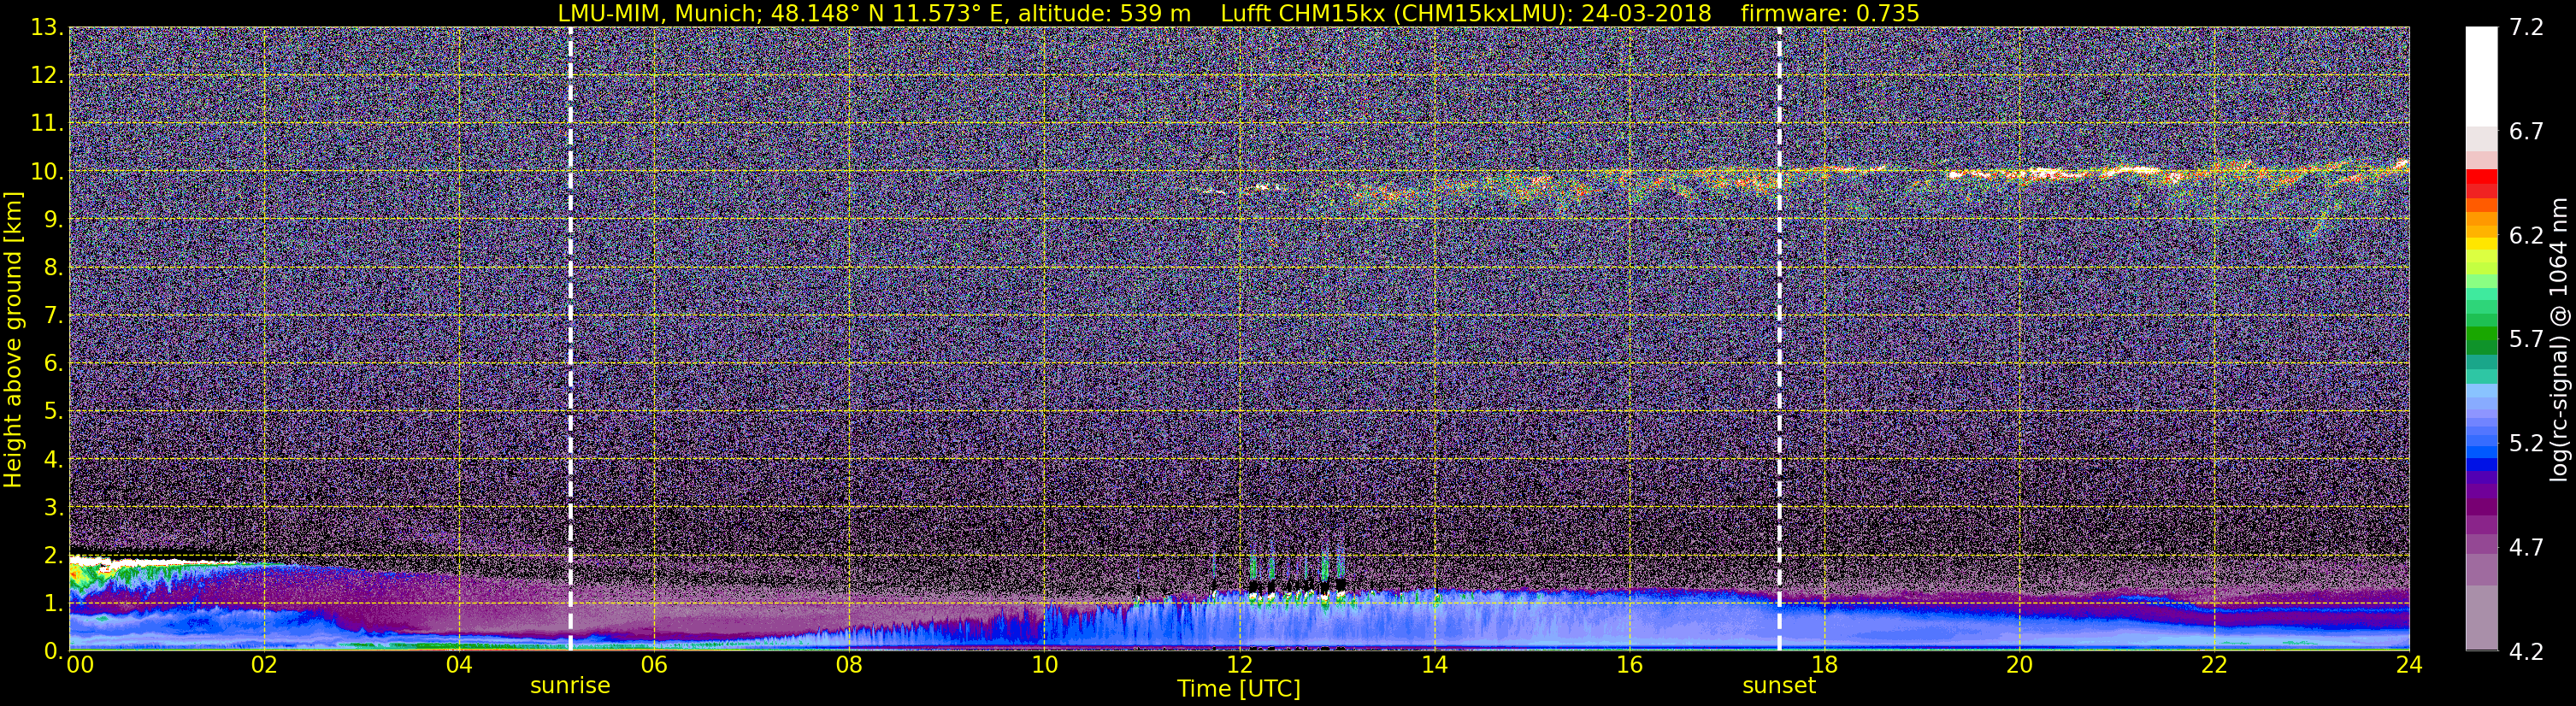Image resolution: width=2576 pixels, height=706 pixels.
Task: Click the '0.' height tick label
Action: pos(54,651)
